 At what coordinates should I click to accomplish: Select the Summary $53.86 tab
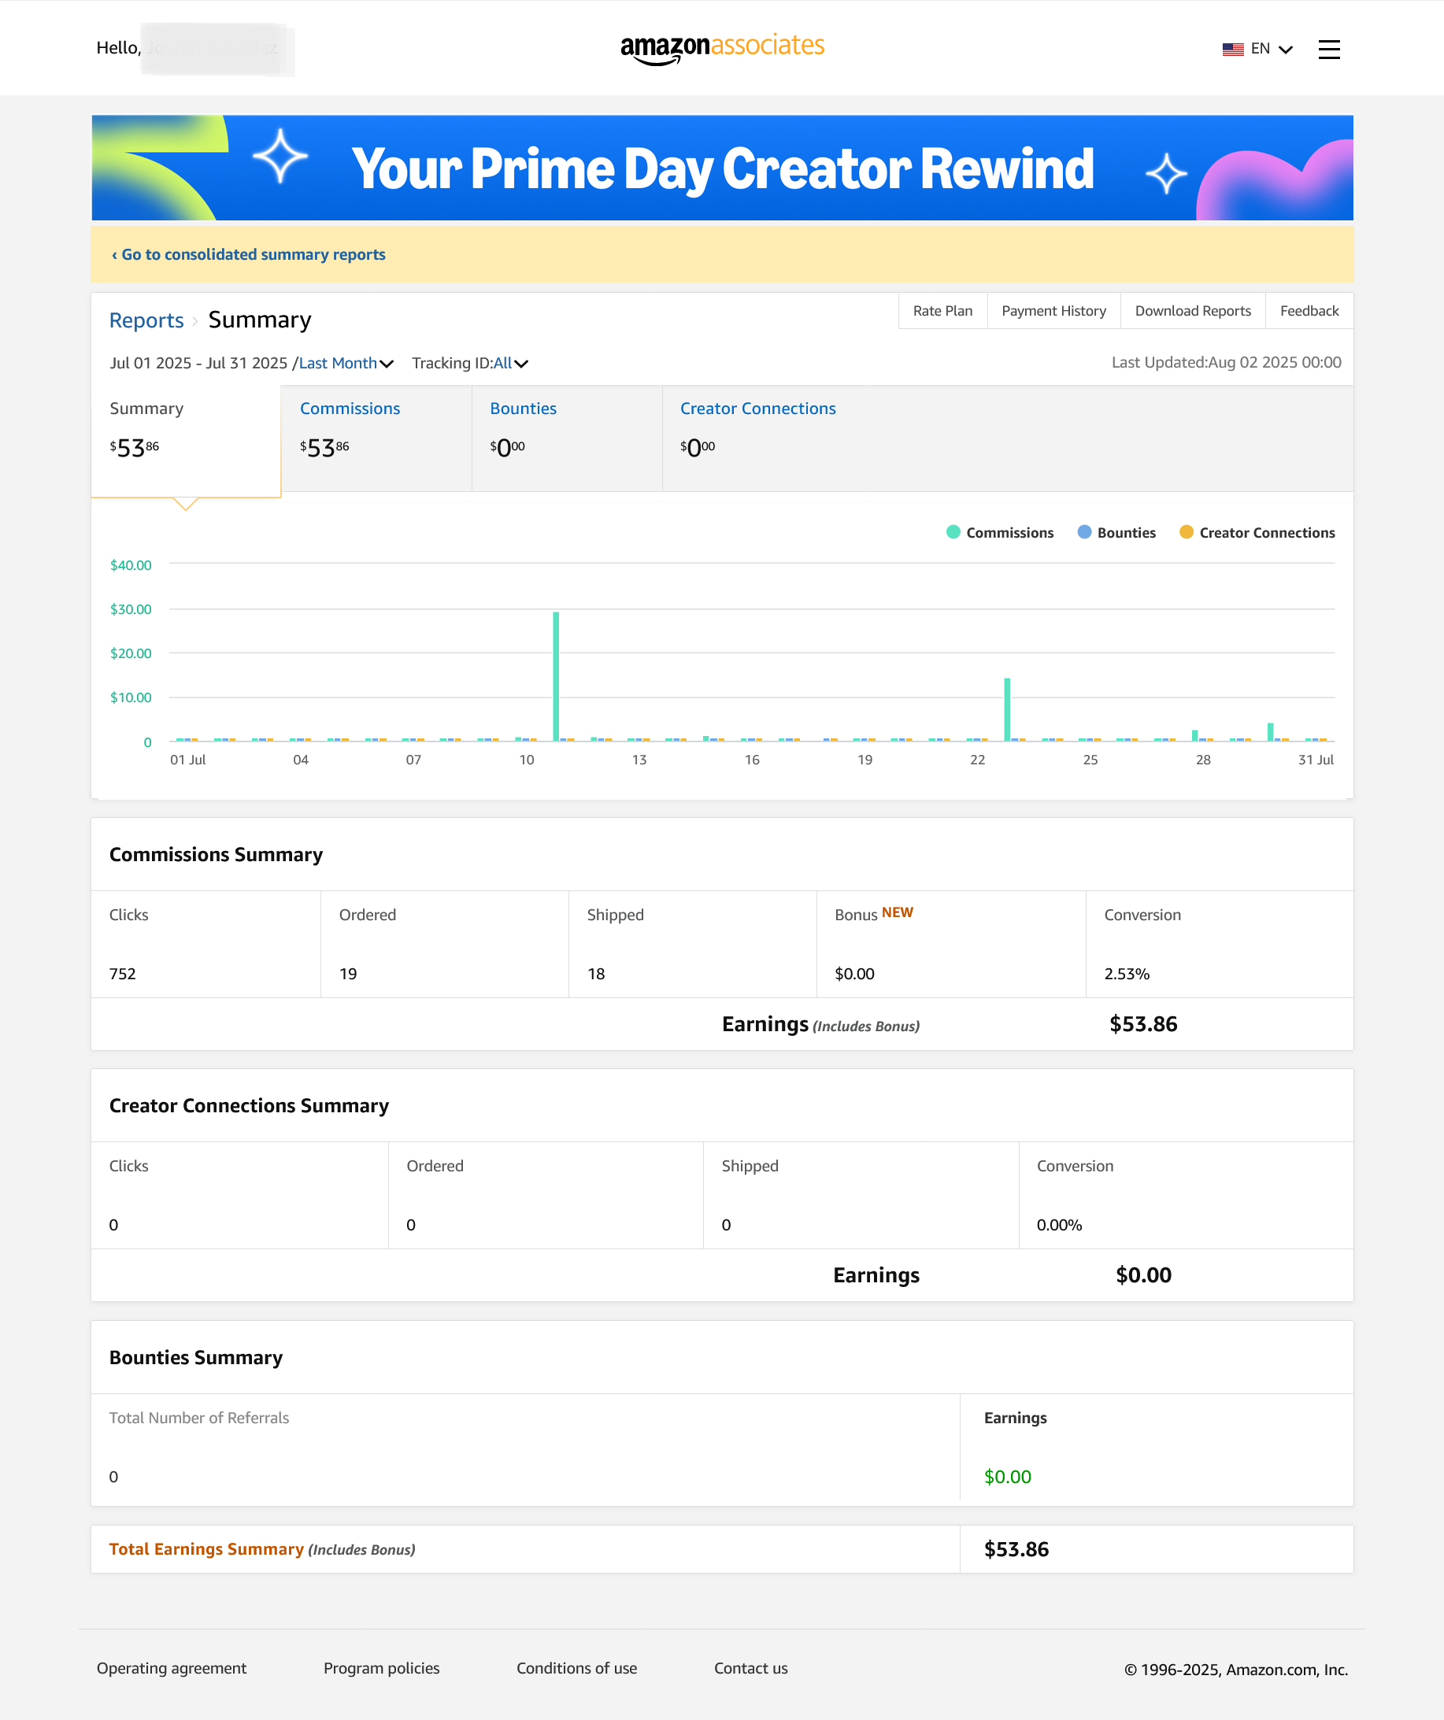pos(186,441)
